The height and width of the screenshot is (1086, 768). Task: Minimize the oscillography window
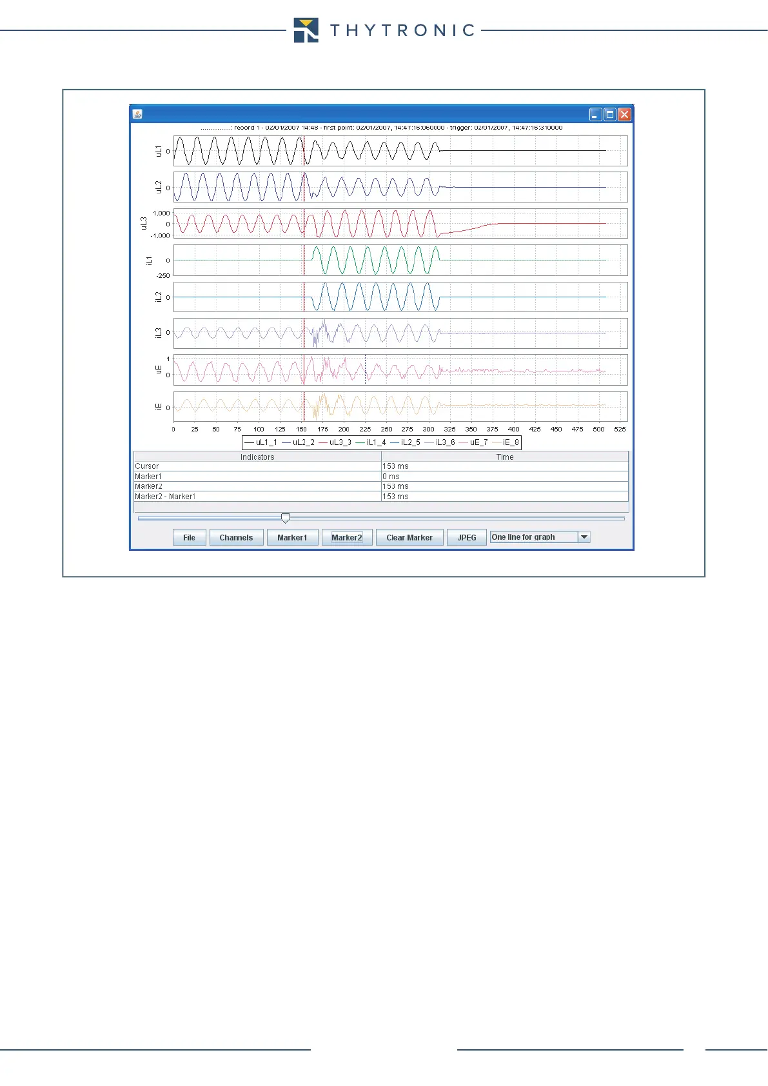[x=595, y=115]
